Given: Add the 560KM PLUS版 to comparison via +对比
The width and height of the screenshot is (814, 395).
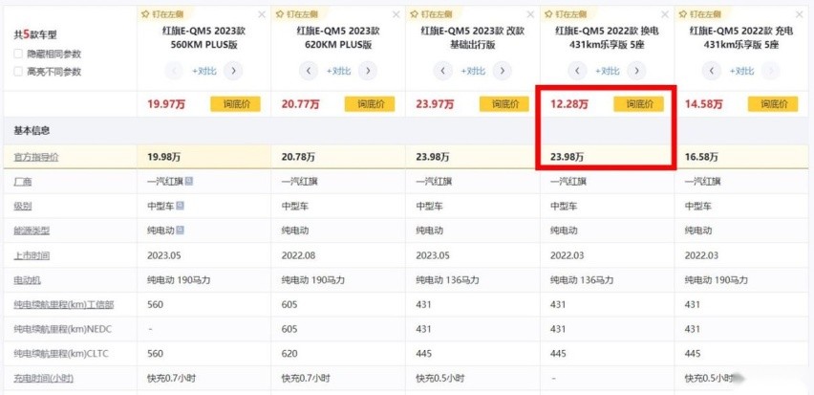Looking at the screenshot, I should click(203, 71).
